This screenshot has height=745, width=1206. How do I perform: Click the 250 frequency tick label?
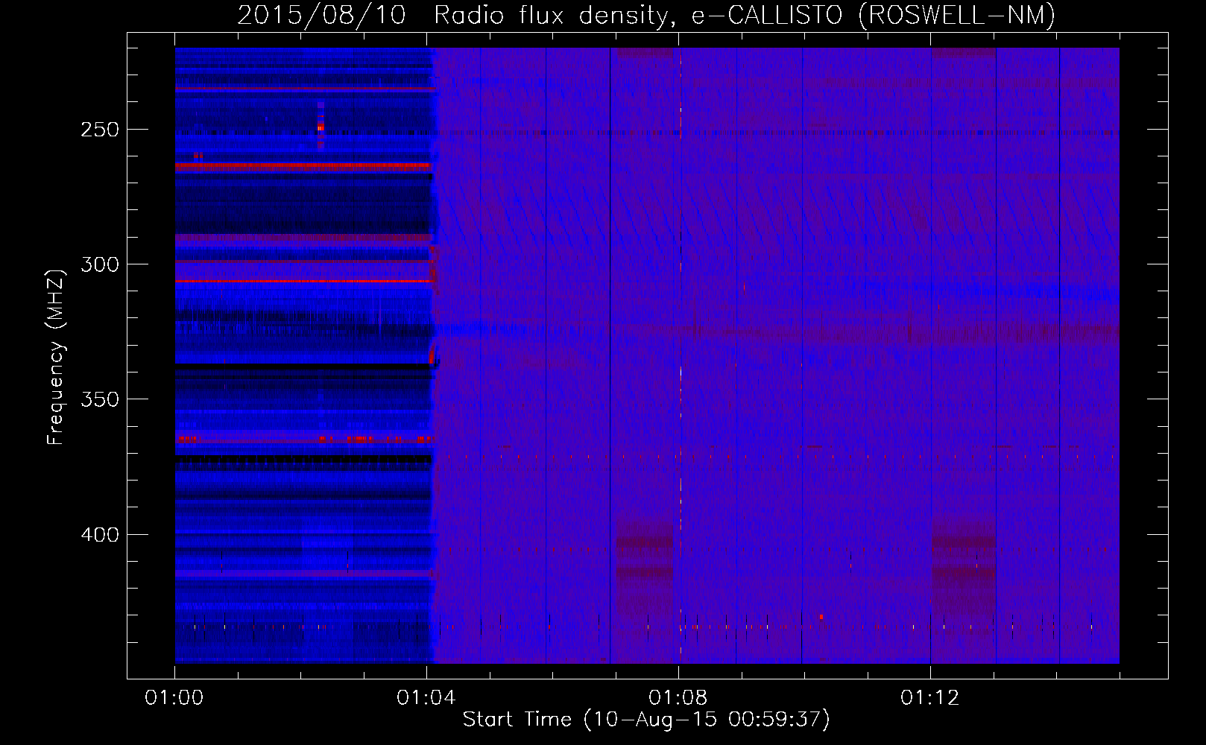click(x=100, y=130)
